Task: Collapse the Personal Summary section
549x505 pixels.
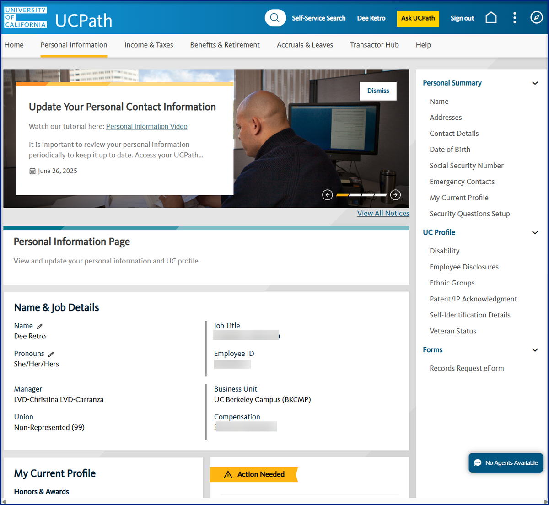Action: coord(535,83)
